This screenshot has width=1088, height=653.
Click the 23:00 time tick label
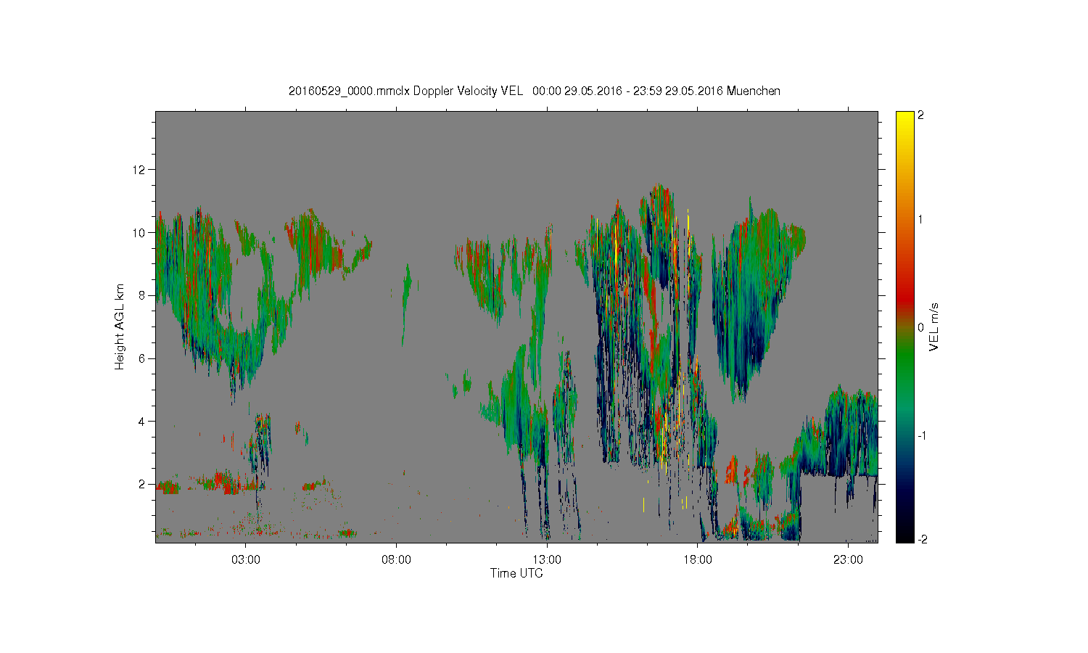click(849, 559)
